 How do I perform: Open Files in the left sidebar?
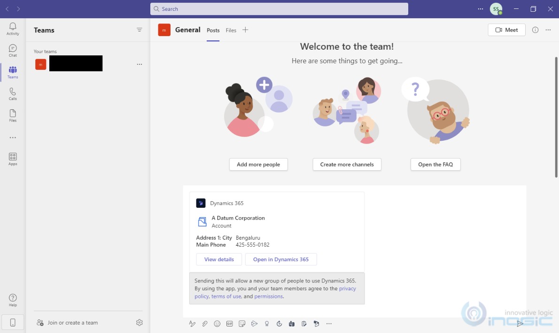[13, 116]
